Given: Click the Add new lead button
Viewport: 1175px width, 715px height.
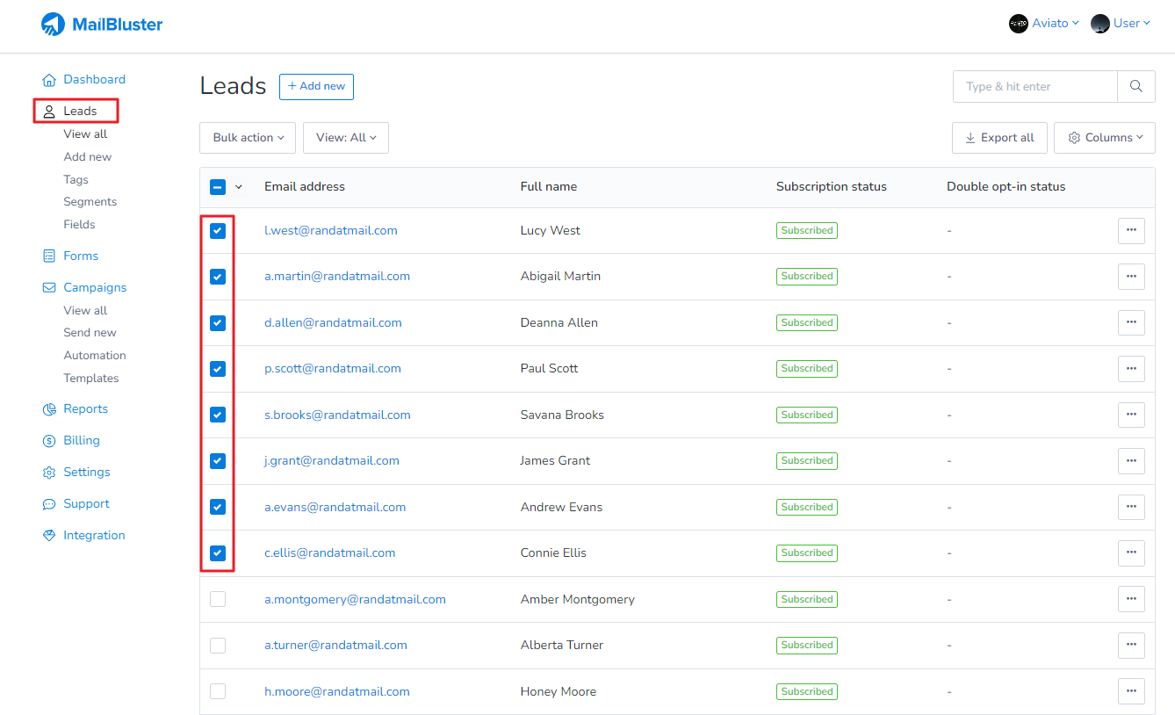Looking at the screenshot, I should pyautogui.click(x=316, y=87).
